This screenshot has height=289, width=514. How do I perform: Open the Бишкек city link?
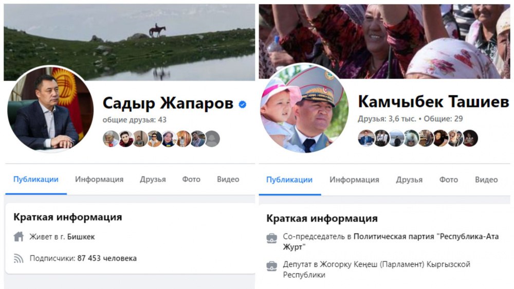81,237
